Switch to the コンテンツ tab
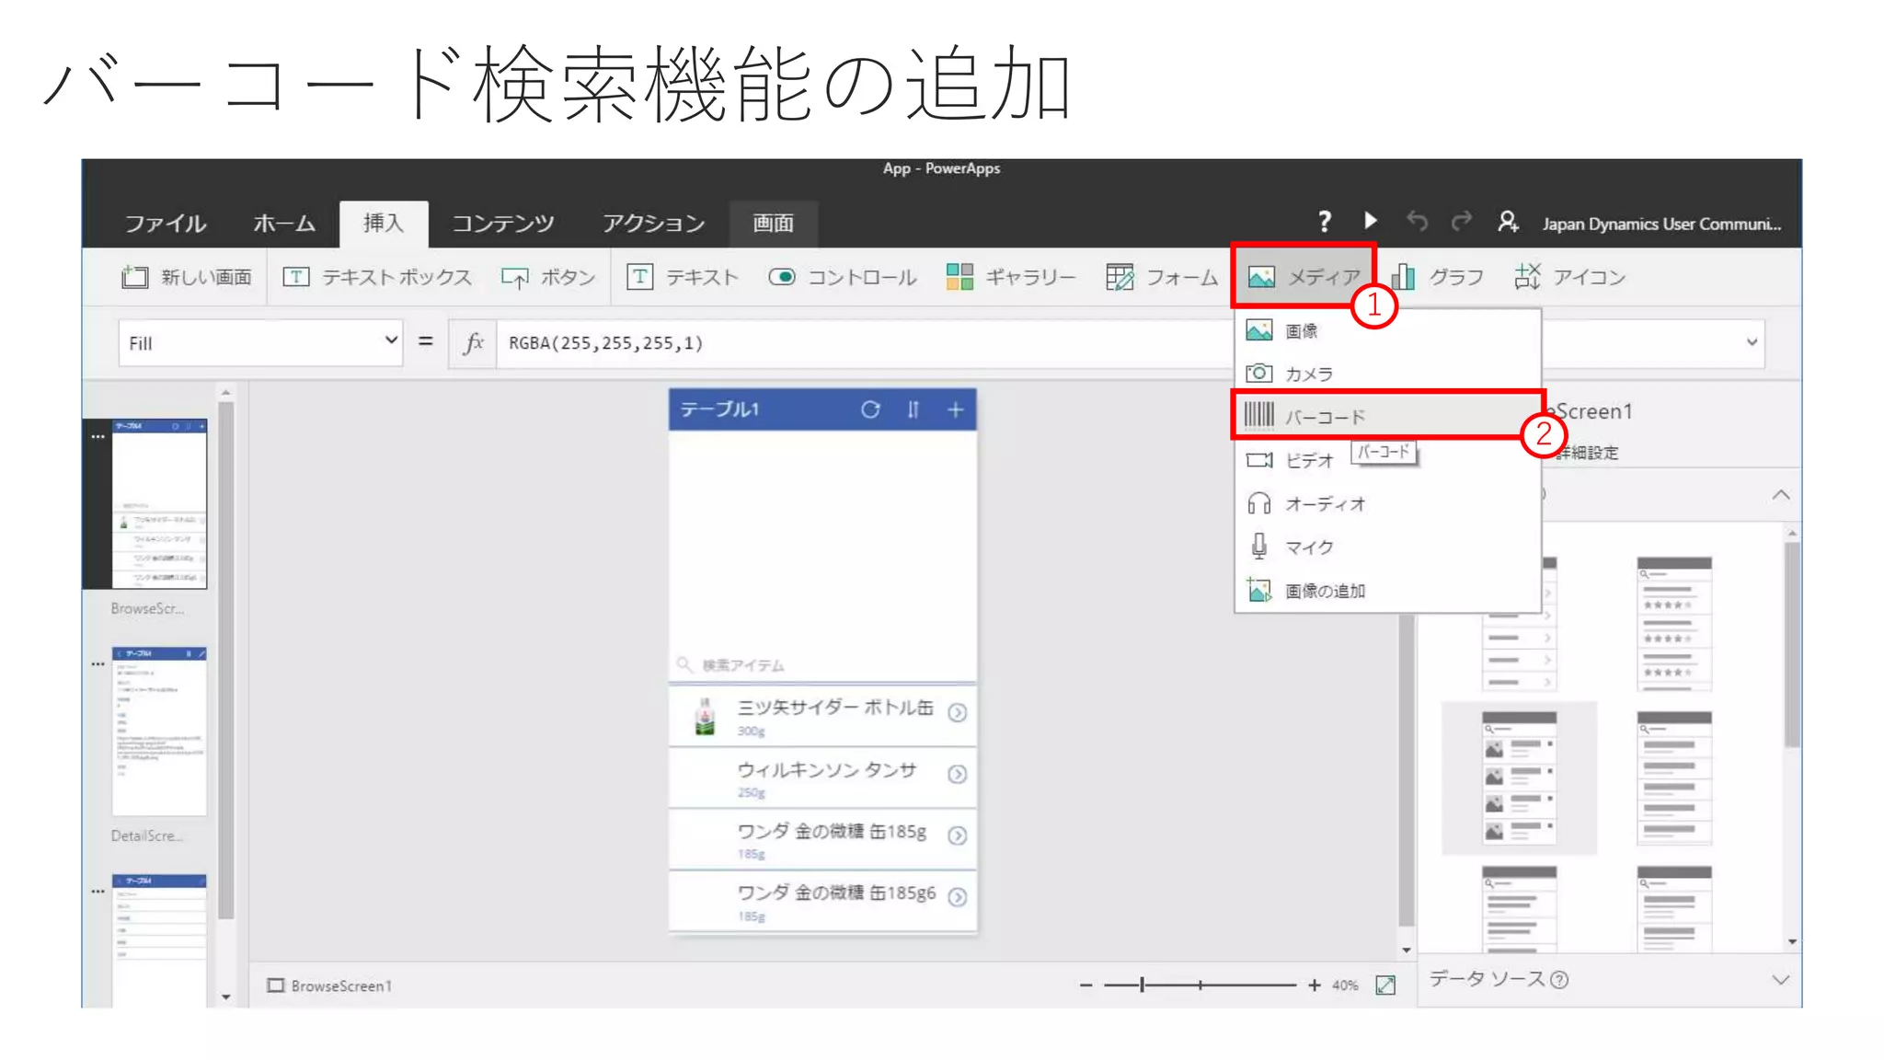1884x1060 pixels. pyautogui.click(x=503, y=224)
